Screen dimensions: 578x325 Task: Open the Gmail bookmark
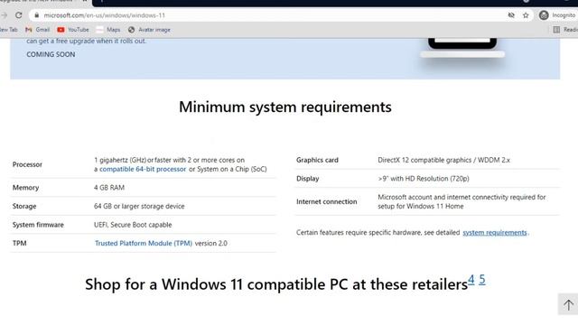click(x=37, y=30)
